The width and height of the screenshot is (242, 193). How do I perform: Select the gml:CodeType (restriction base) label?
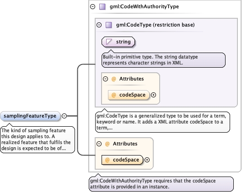pos(155,25)
